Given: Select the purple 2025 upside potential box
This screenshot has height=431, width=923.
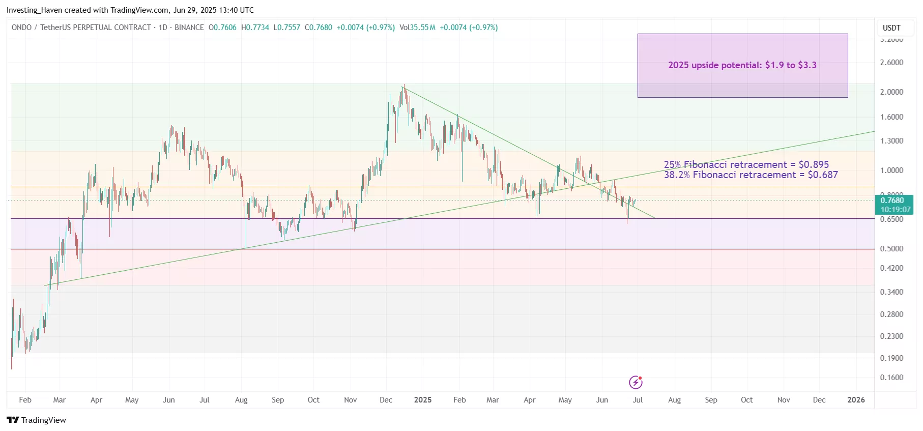Looking at the screenshot, I should 742,66.
